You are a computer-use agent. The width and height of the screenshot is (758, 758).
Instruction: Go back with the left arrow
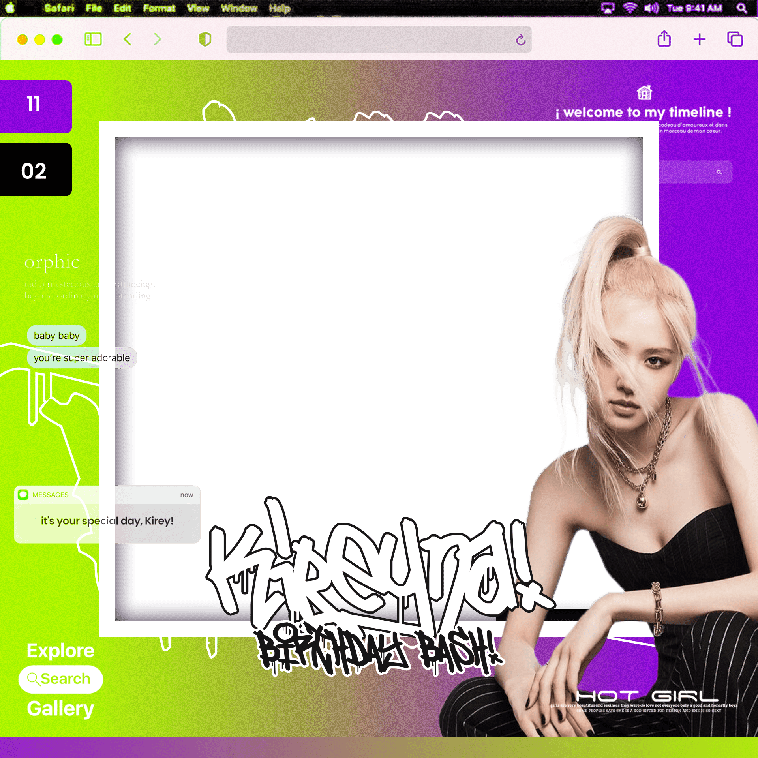coord(127,39)
